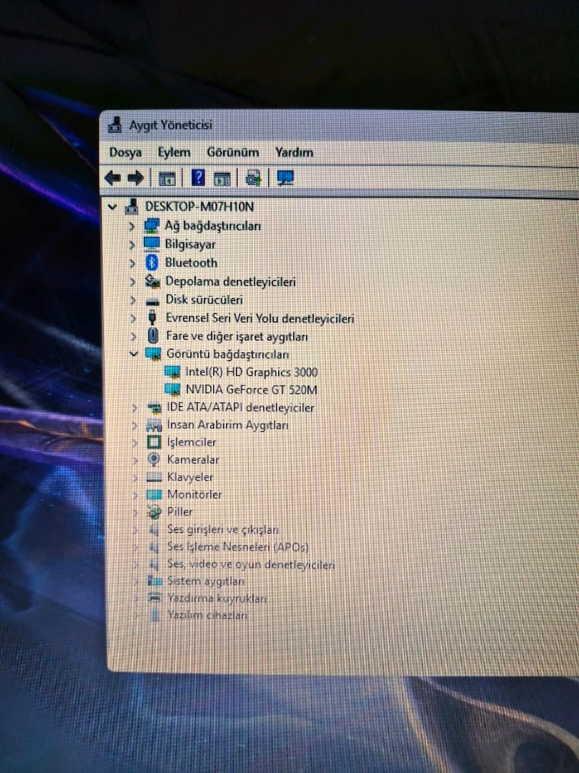Click the Kameralar webcam icon

tap(154, 460)
